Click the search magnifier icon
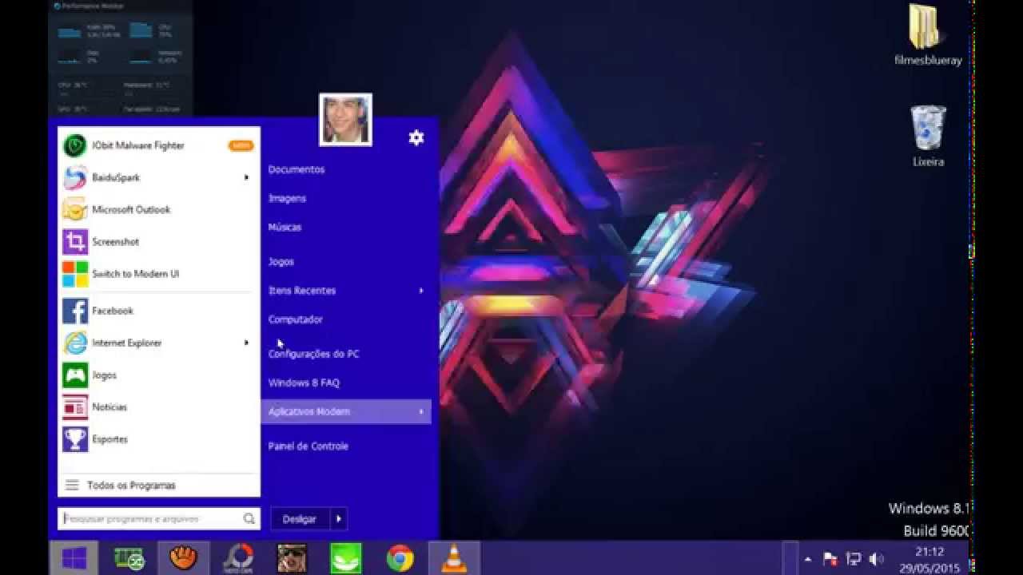The image size is (1023, 575). click(249, 519)
